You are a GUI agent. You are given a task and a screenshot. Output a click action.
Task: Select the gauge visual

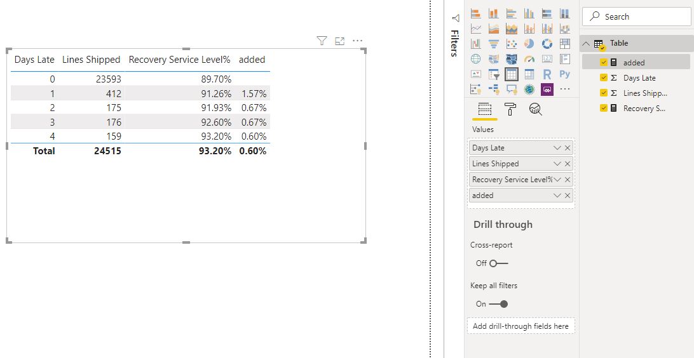coord(529,59)
